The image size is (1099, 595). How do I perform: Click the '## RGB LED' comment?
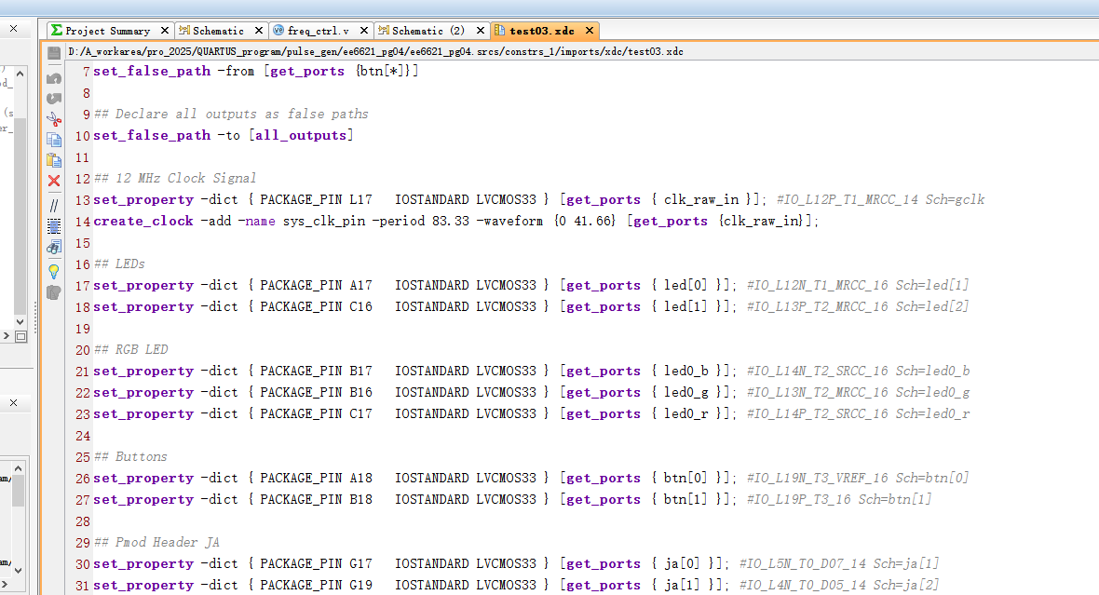point(131,350)
